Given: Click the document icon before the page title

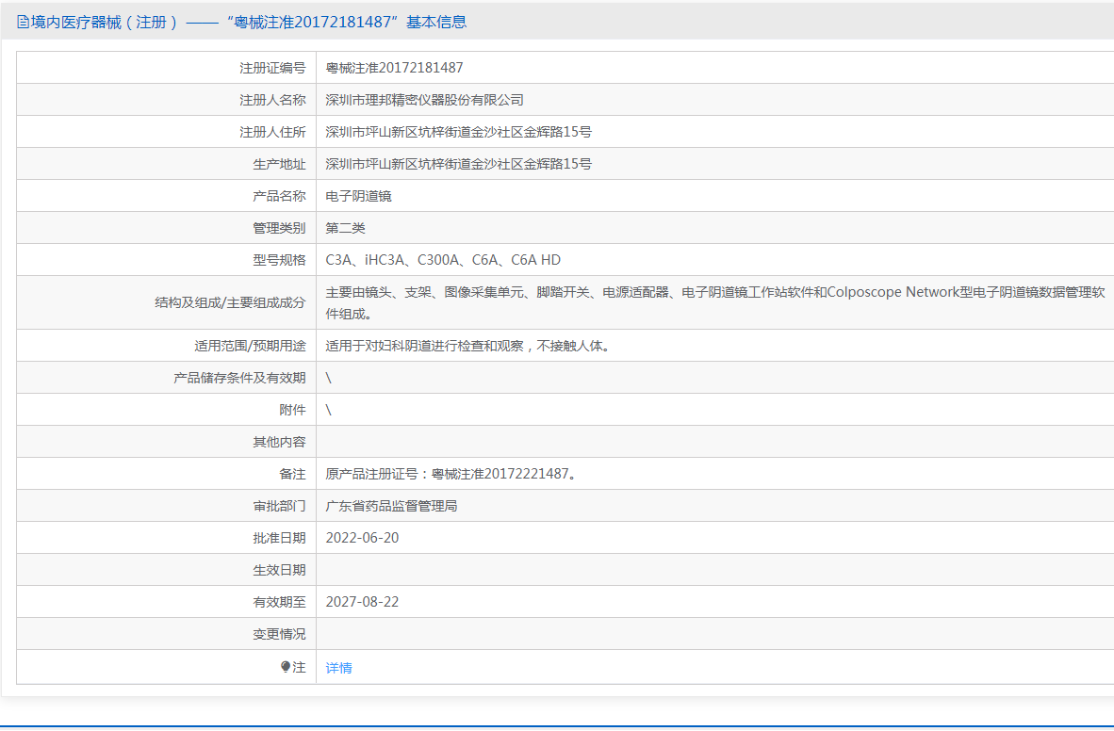Looking at the screenshot, I should (x=23, y=22).
